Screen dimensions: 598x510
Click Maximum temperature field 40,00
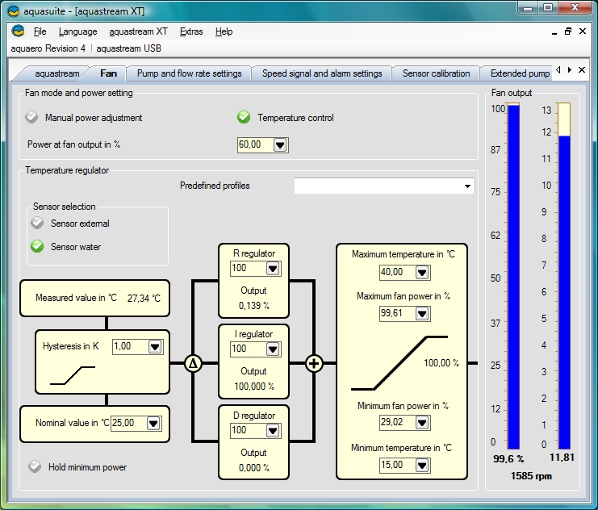pyautogui.click(x=397, y=273)
